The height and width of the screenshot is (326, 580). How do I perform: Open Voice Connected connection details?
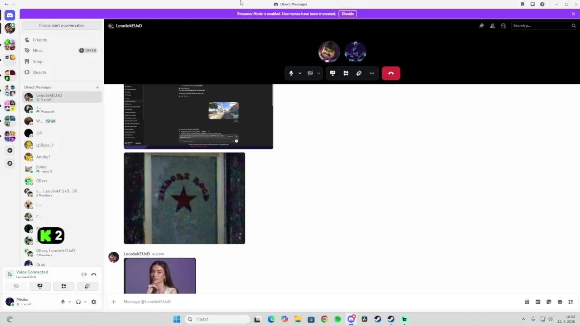(x=32, y=272)
